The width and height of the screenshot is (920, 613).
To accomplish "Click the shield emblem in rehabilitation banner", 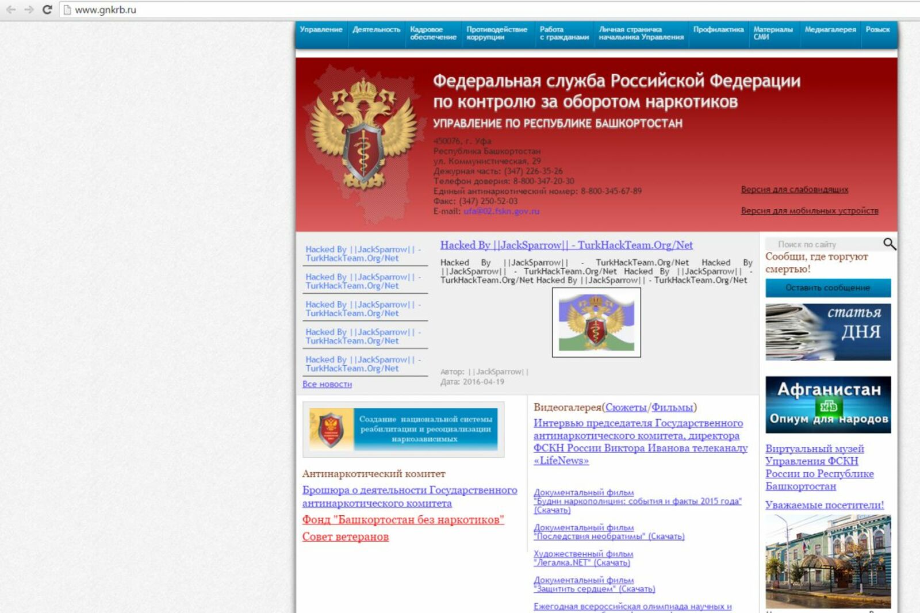I will [x=331, y=429].
